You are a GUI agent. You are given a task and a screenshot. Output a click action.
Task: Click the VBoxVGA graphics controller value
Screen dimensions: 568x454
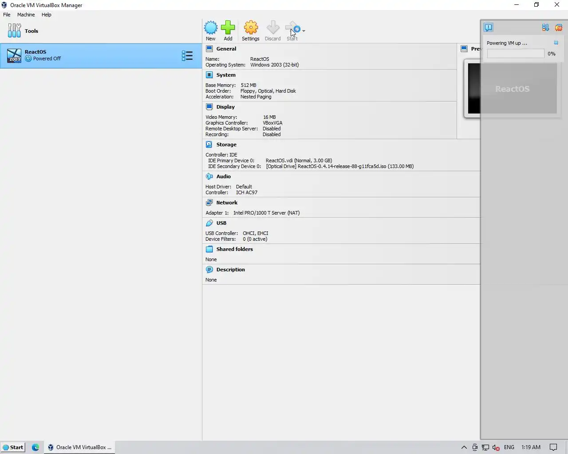pyautogui.click(x=272, y=123)
